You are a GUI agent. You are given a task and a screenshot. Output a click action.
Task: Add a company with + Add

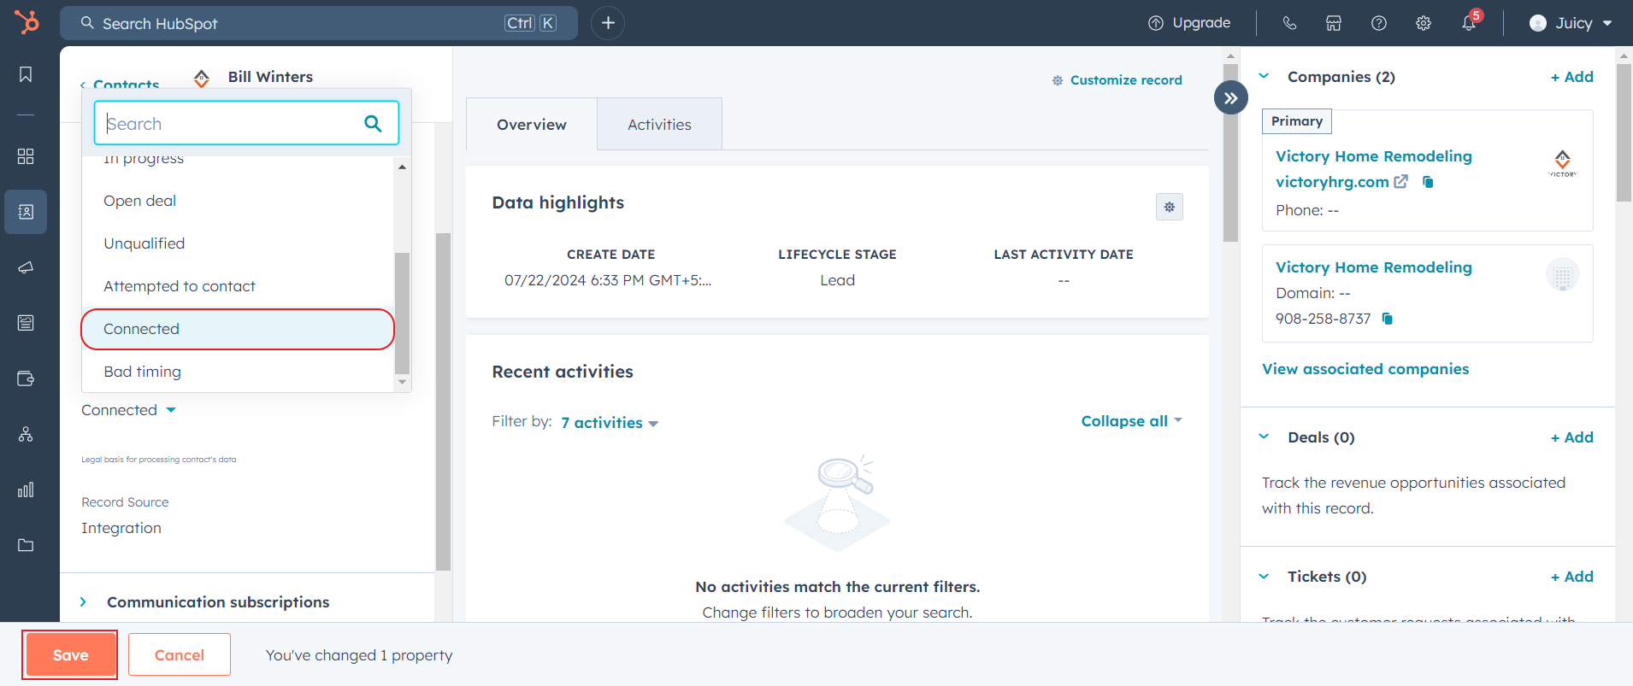1572,77
